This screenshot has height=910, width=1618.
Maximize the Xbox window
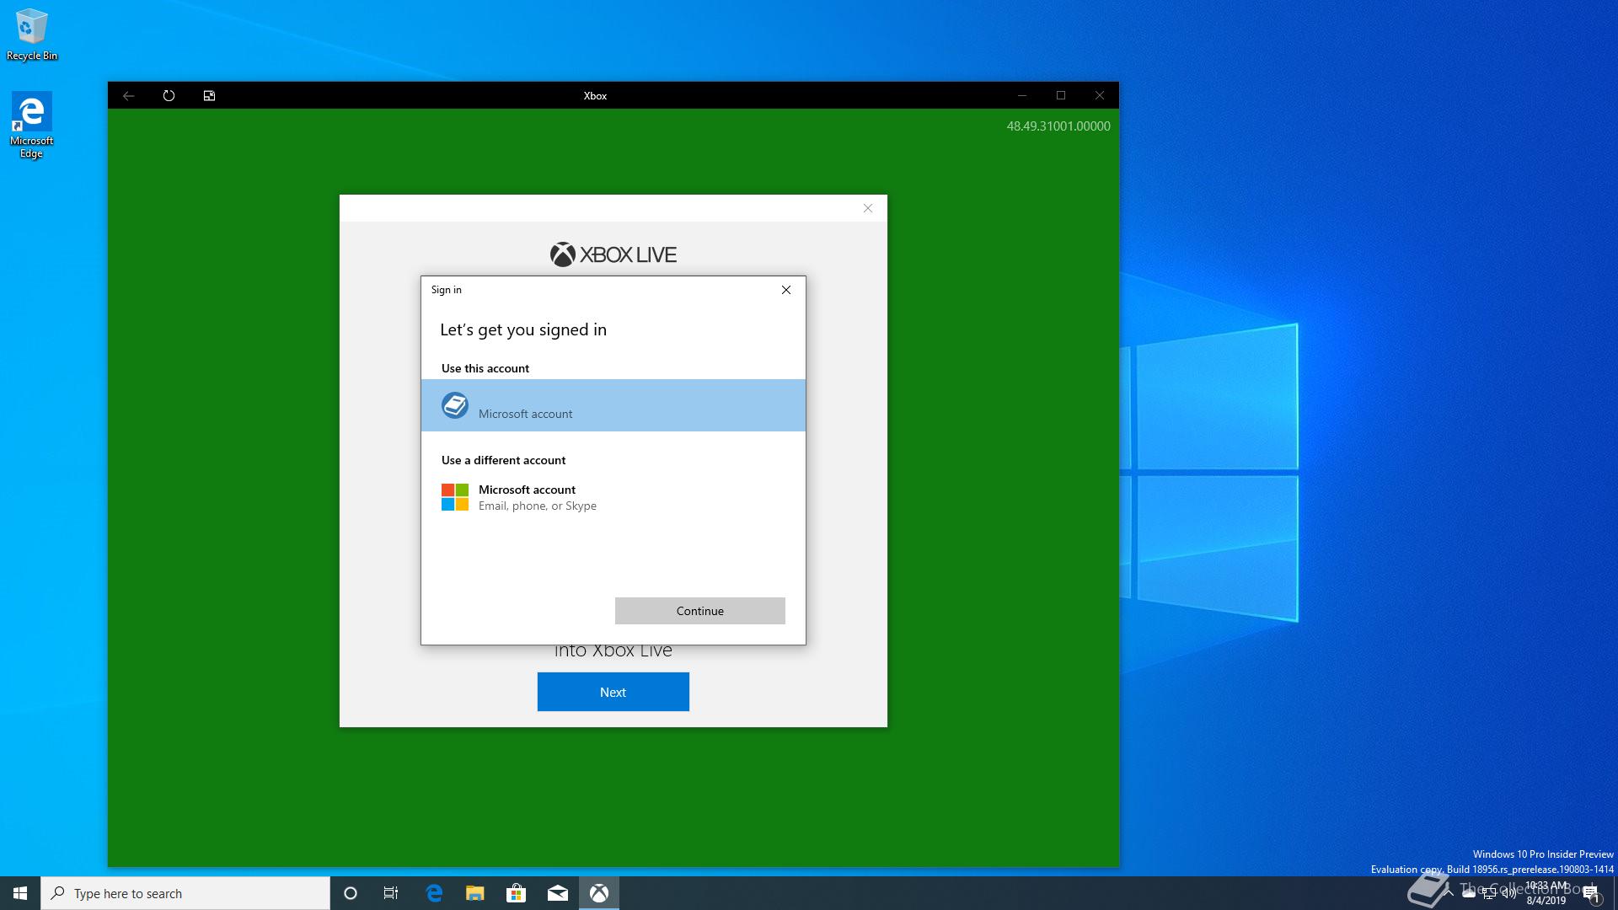(x=1061, y=95)
